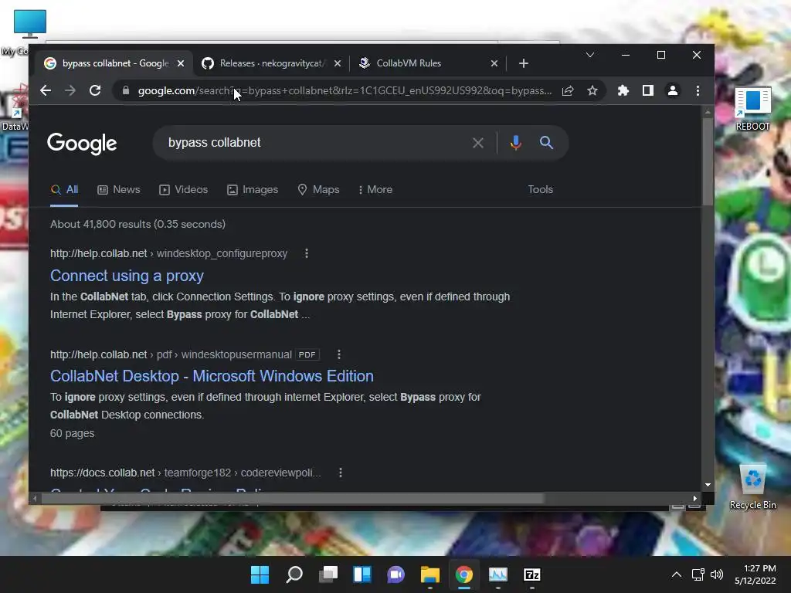
Task: Switch to News results
Action: point(118,190)
